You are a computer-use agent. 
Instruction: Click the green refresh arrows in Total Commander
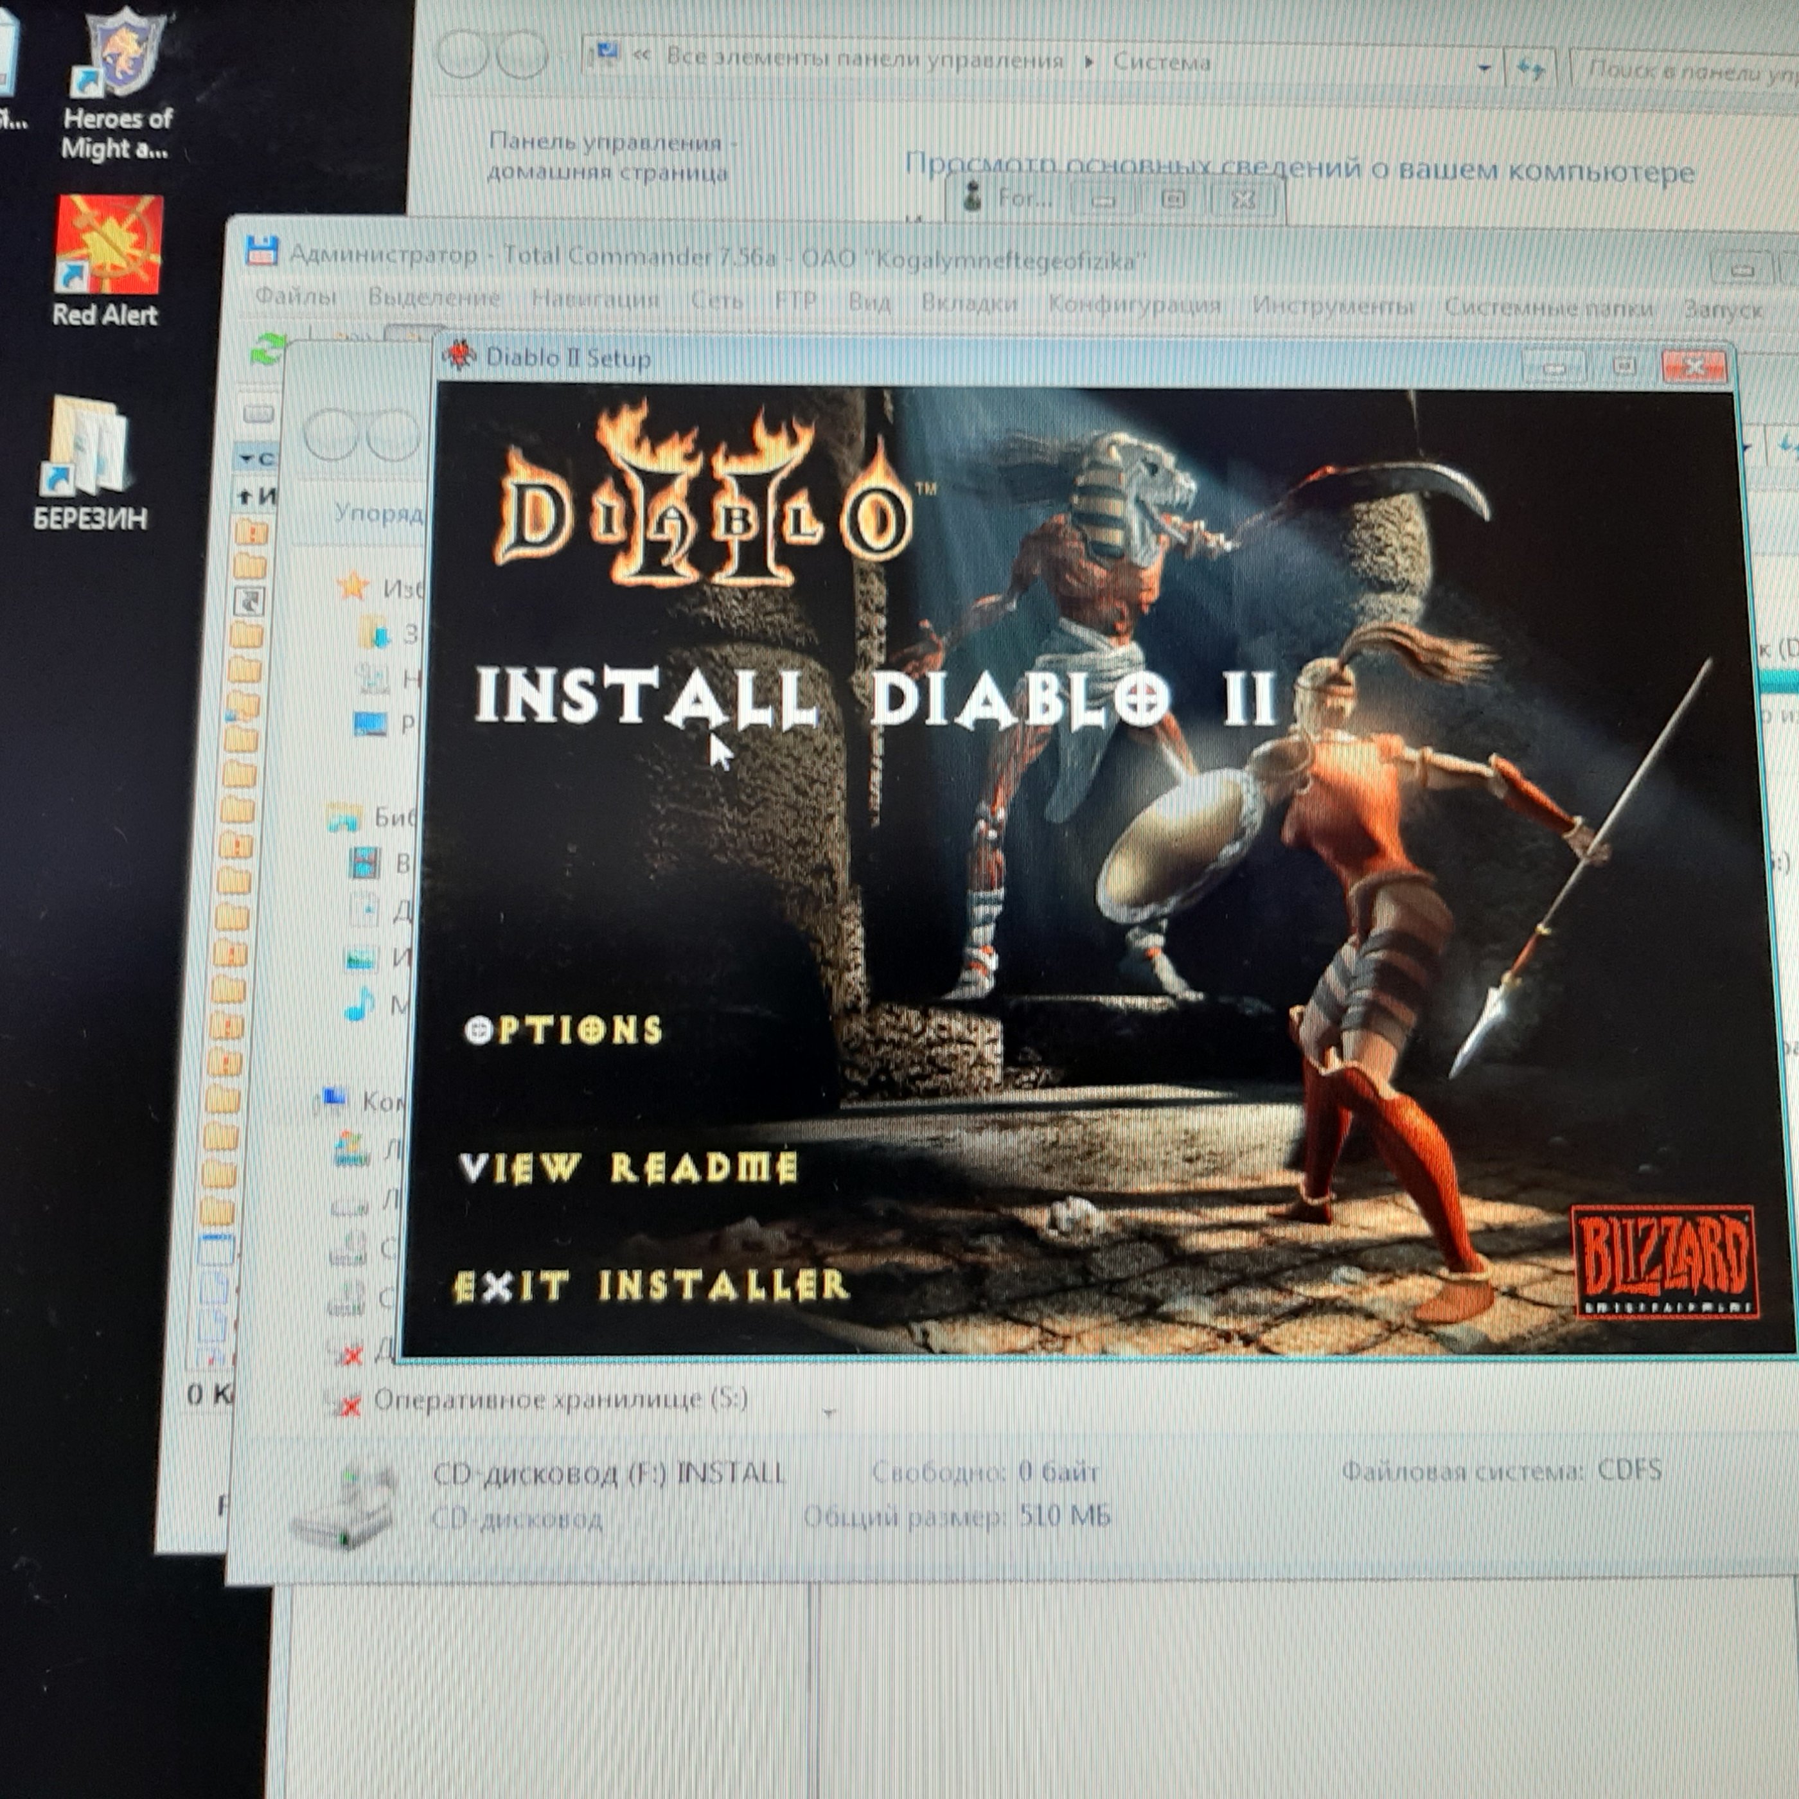pos(268,350)
